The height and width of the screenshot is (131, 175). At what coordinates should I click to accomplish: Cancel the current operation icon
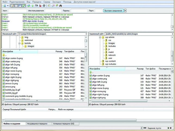[x=36, y=6]
